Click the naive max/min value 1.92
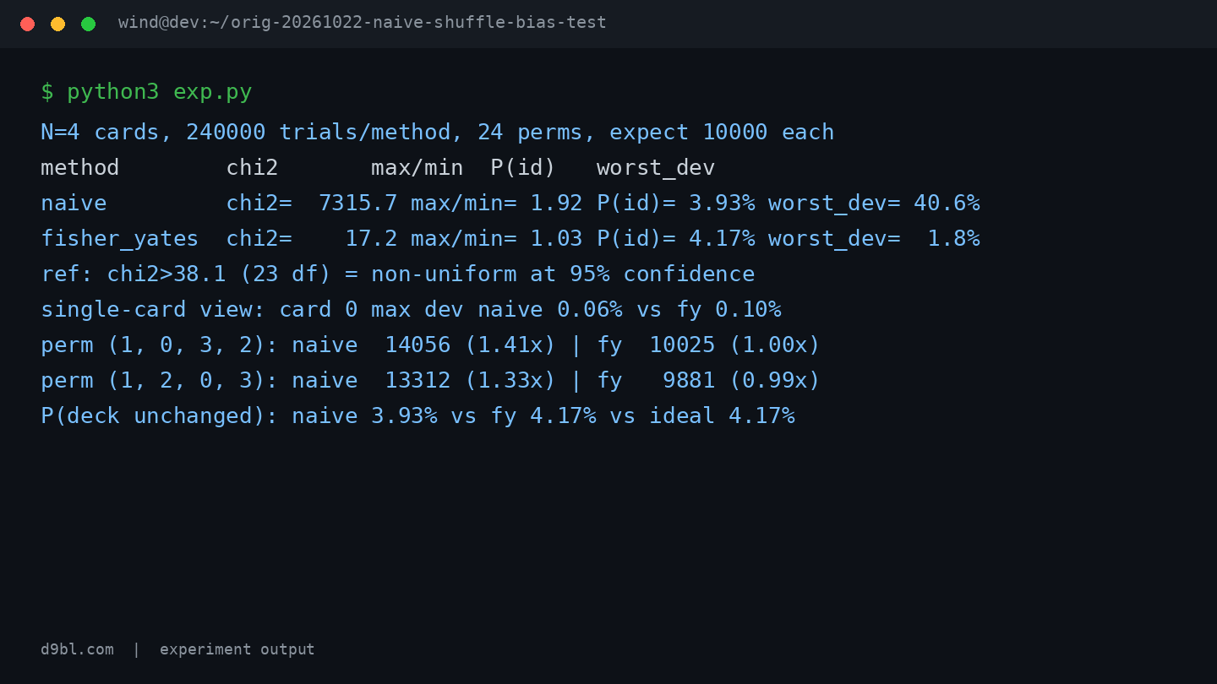 tap(556, 204)
